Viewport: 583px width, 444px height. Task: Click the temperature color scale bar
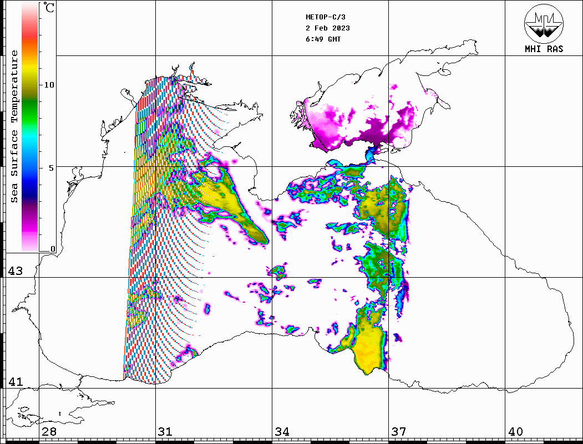pos(30,127)
